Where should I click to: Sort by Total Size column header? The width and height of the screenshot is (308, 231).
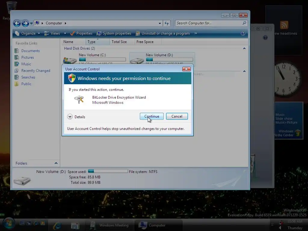[x=122, y=42]
